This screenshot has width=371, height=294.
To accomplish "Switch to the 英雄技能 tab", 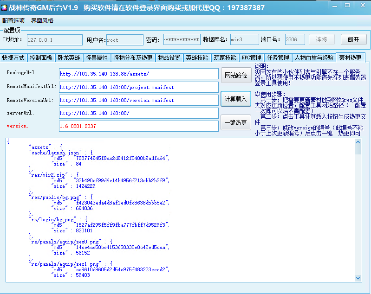I will coord(197,58).
